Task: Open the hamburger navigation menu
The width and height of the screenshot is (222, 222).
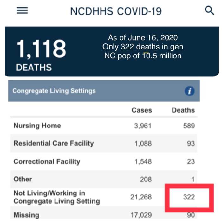Action: pos(22,10)
